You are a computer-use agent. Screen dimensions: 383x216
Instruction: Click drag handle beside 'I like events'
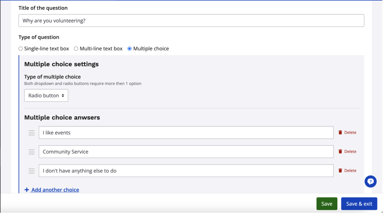(x=32, y=133)
